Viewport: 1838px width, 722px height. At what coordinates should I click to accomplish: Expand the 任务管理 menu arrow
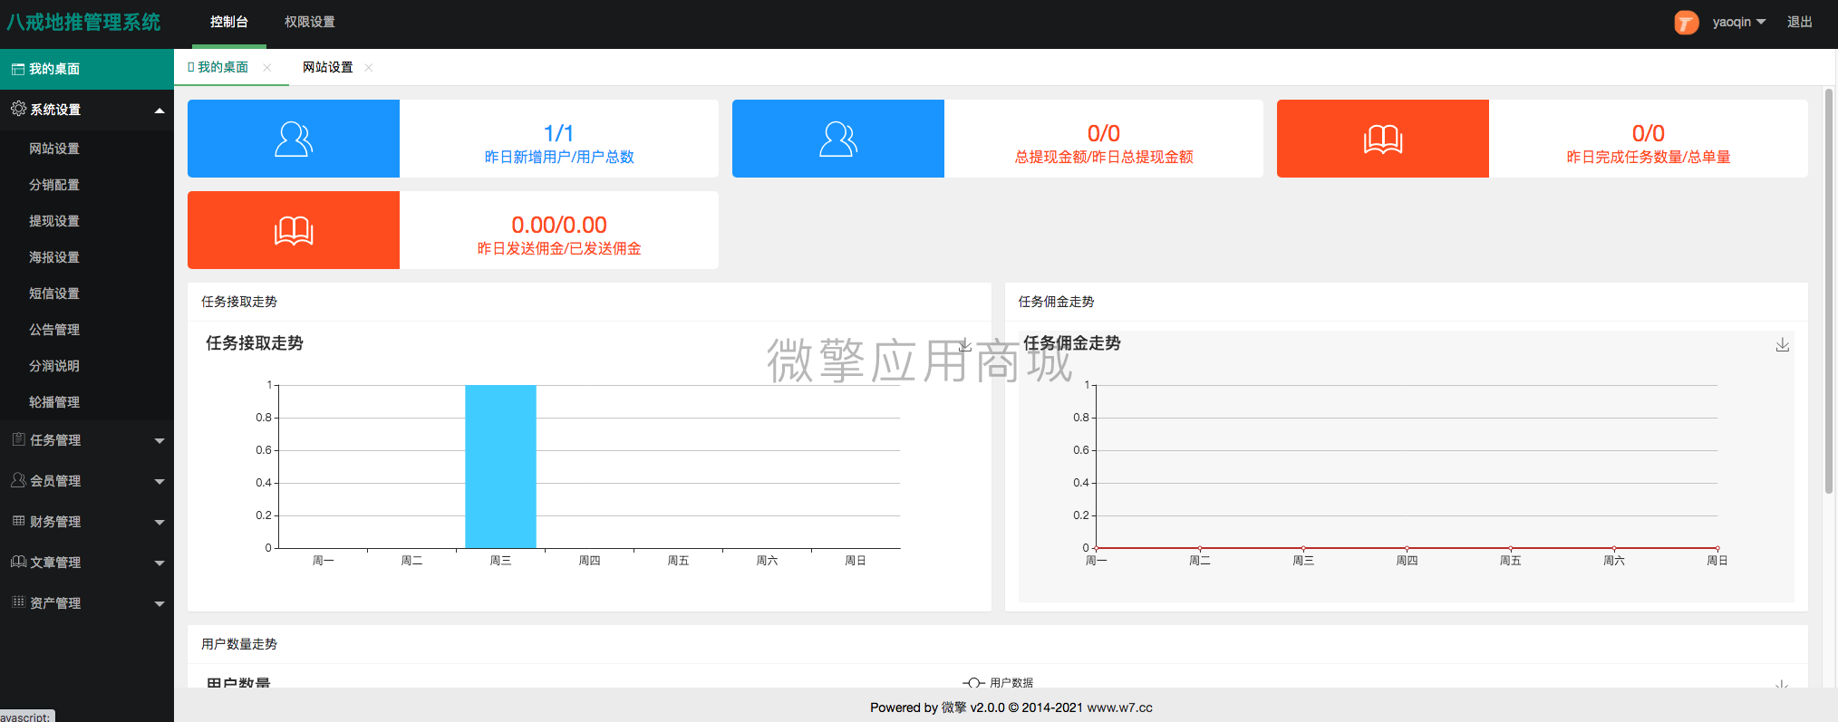160,441
